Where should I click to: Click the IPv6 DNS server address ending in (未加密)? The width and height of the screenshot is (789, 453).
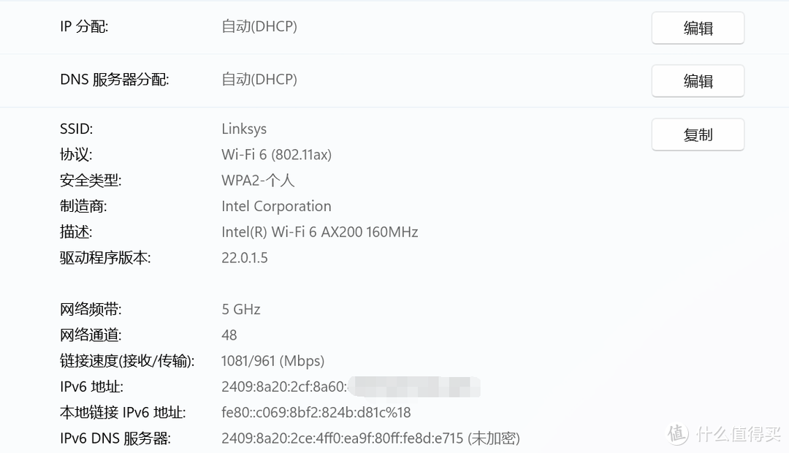click(370, 438)
